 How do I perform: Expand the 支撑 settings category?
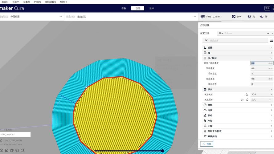point(271,126)
